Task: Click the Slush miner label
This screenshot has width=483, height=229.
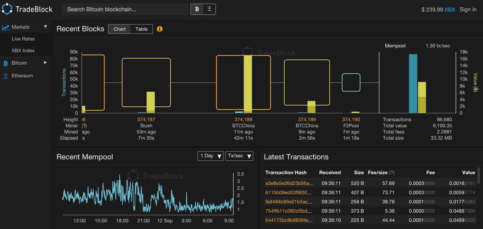Action: [146, 126]
